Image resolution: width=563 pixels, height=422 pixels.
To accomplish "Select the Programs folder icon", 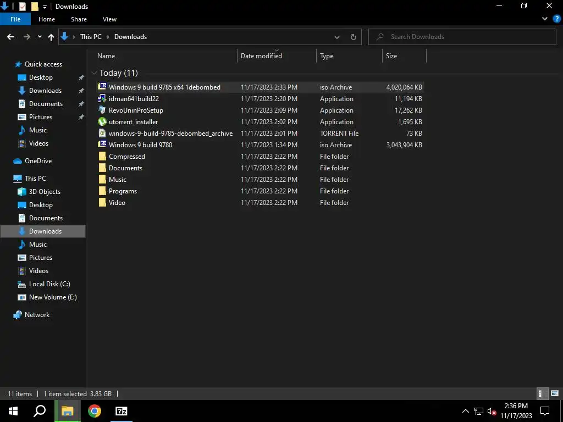I will tap(102, 191).
